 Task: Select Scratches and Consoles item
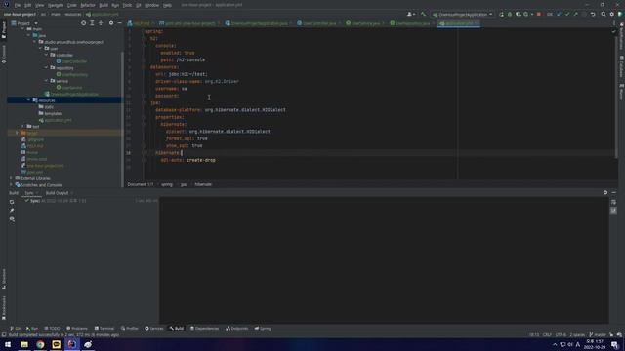click(x=39, y=185)
